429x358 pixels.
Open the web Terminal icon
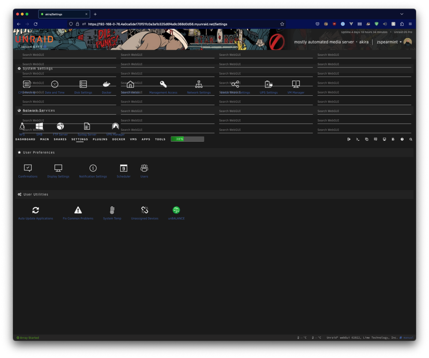click(x=358, y=140)
